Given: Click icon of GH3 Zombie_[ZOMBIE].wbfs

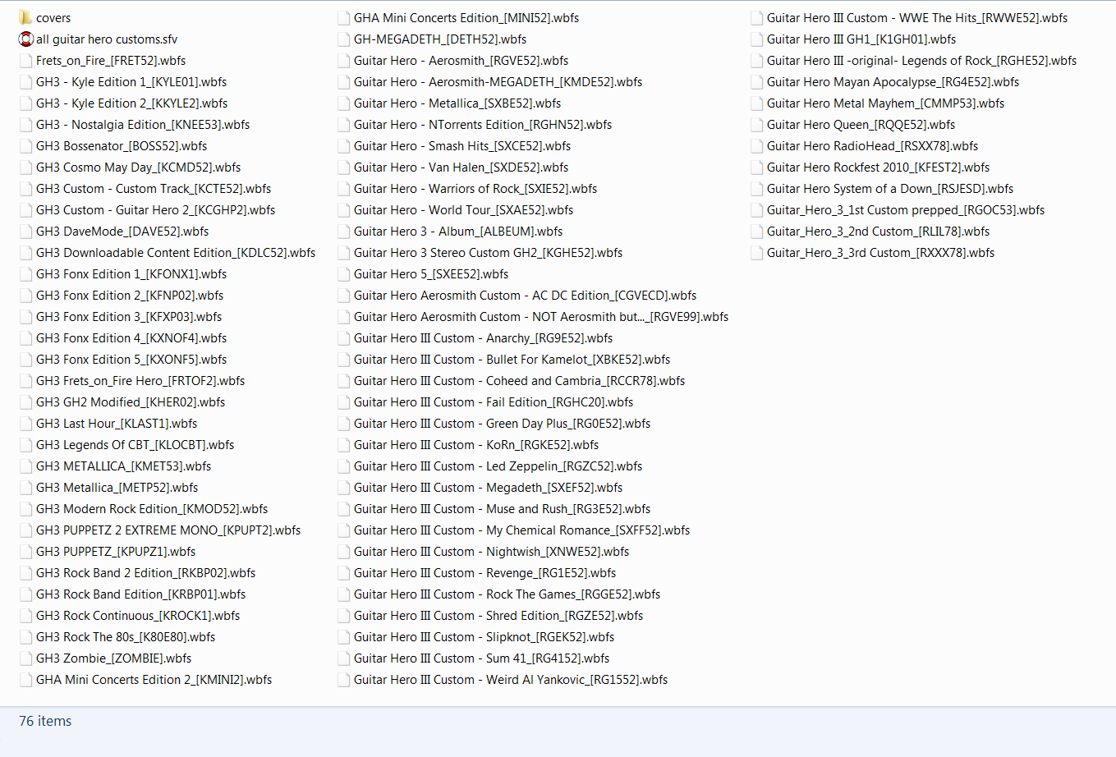Looking at the screenshot, I should click(x=26, y=658).
